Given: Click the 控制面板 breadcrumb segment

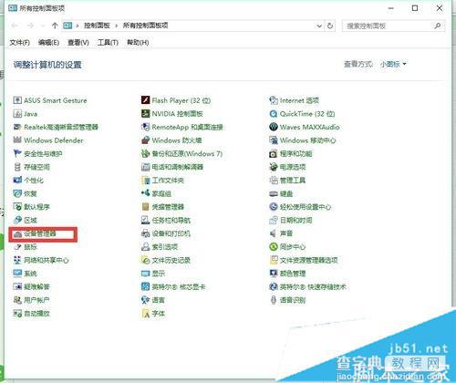Looking at the screenshot, I should point(97,26).
